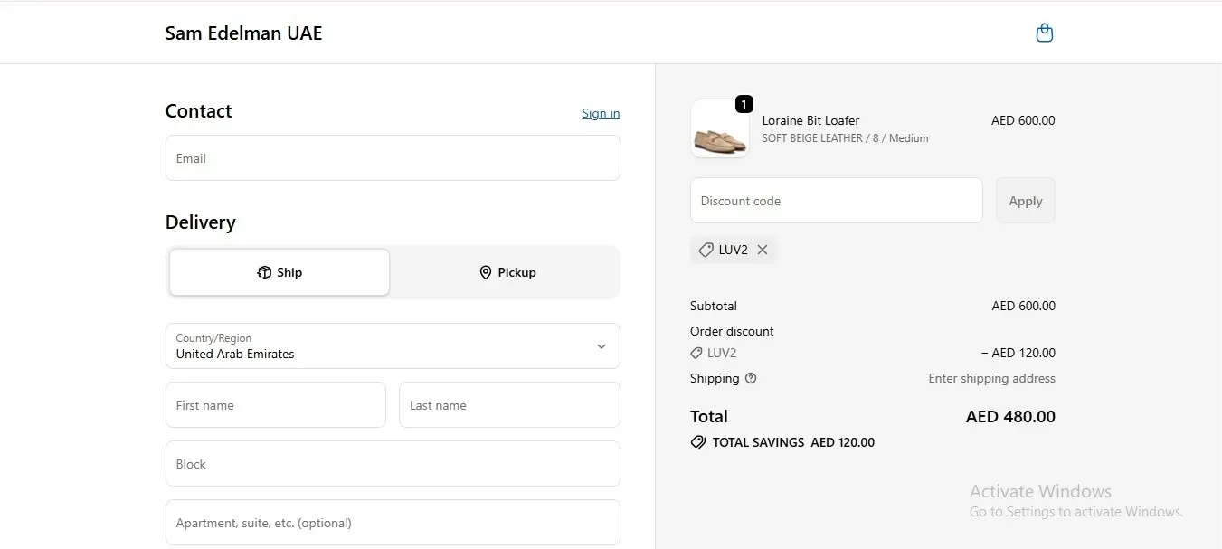1222x549 pixels.
Task: Click the Loraine Bit Loafer product thumbnail
Action: [x=720, y=128]
